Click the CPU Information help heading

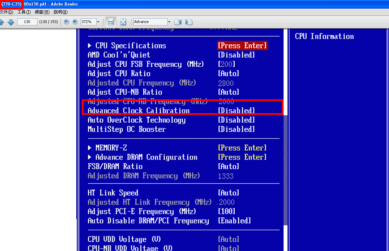tap(324, 36)
